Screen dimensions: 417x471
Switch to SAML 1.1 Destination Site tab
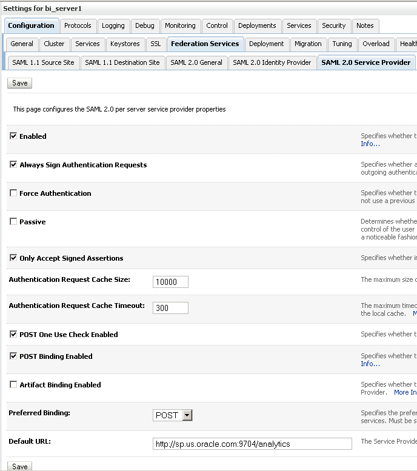tap(122, 62)
